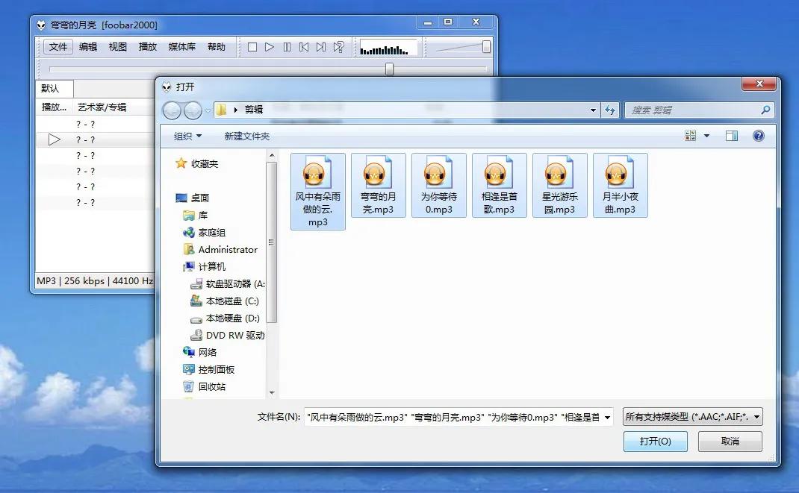
Task: Select the 月半小夜曲.mp3 file
Action: pyautogui.click(x=620, y=186)
